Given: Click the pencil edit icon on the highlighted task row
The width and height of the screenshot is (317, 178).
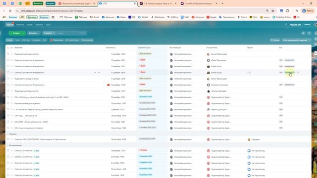Looking at the screenshot, I should pos(95,73).
